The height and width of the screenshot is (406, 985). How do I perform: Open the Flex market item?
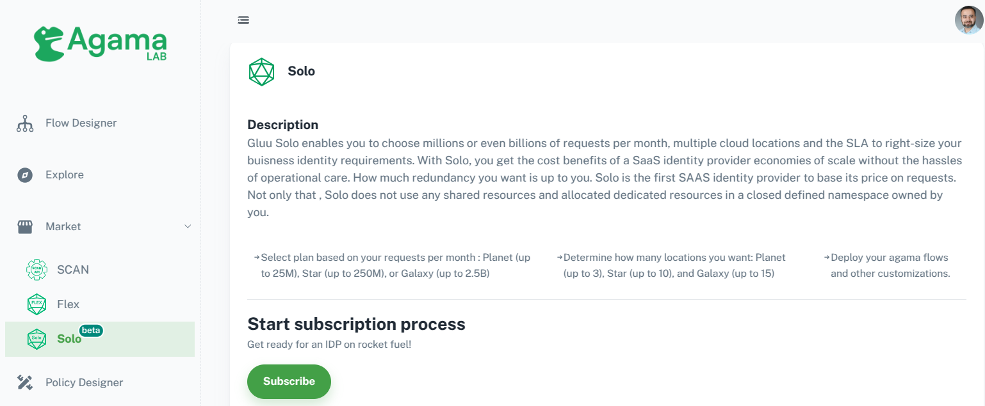tap(68, 304)
